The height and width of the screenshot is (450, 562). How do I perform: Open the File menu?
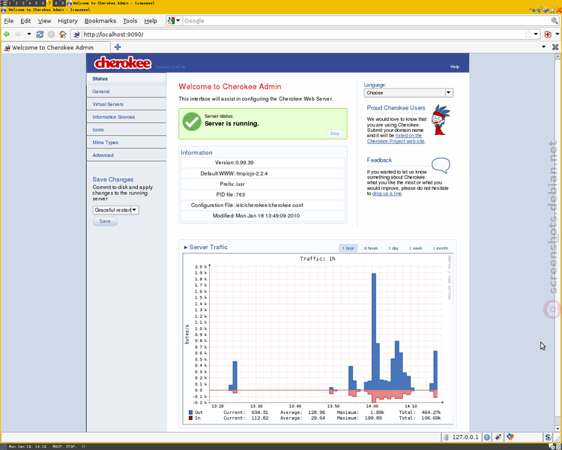pos(8,21)
